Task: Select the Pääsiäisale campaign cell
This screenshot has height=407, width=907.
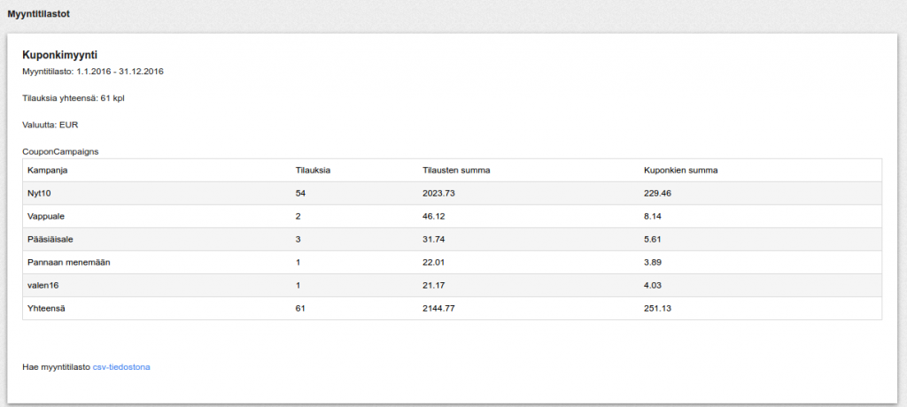Action: (50, 240)
